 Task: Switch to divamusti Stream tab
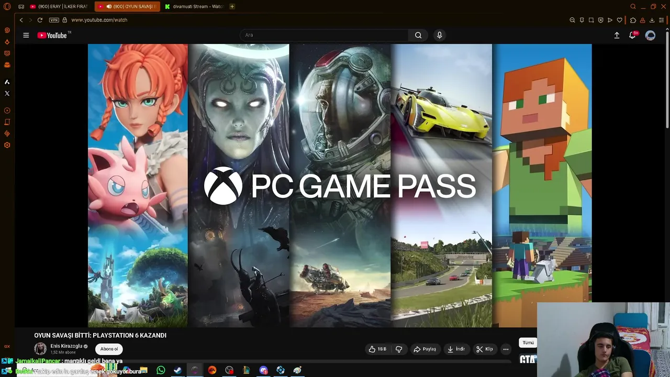click(x=194, y=7)
